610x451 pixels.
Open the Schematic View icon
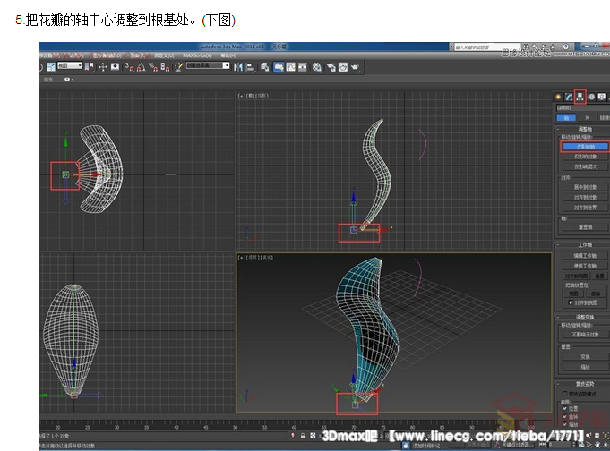(303, 67)
